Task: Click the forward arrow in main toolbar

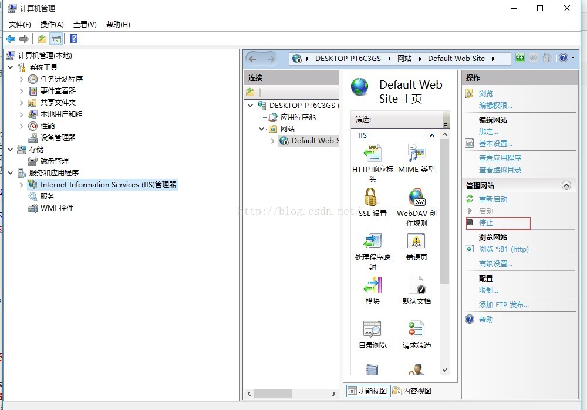Action: (x=24, y=39)
